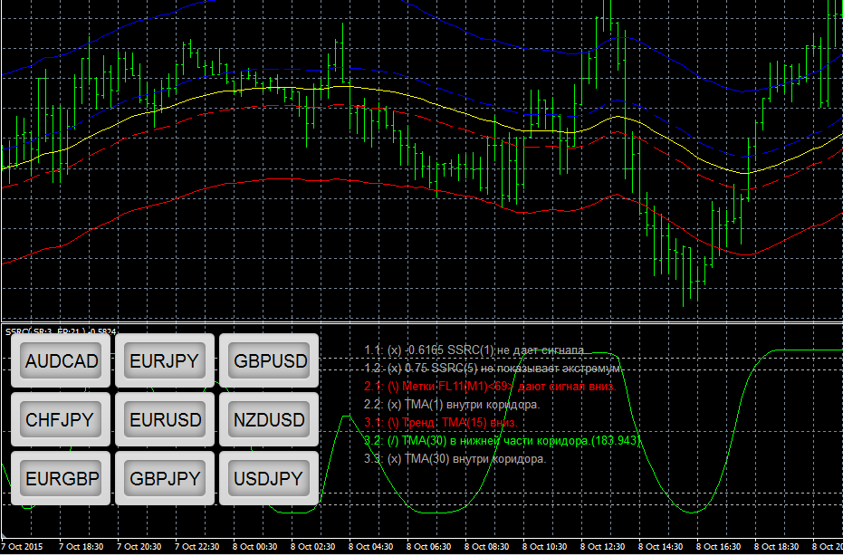Image resolution: width=843 pixels, height=556 pixels.
Task: Click the SSRC indicator label text
Action: coord(61,331)
